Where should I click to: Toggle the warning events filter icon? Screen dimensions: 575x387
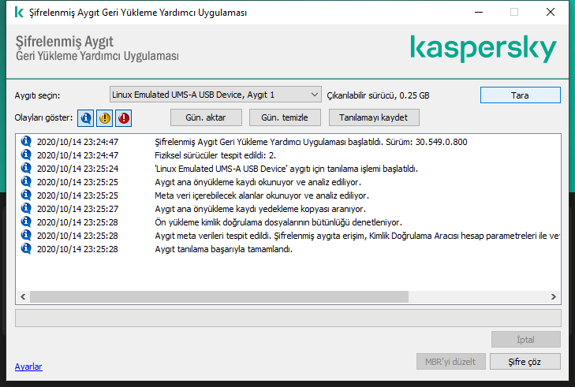click(x=105, y=118)
